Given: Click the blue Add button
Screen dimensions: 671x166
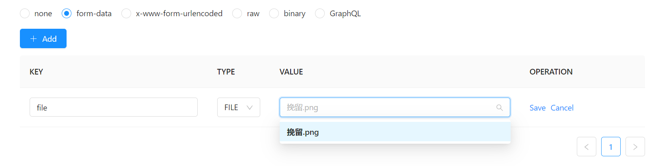Looking at the screenshot, I should tap(43, 38).
